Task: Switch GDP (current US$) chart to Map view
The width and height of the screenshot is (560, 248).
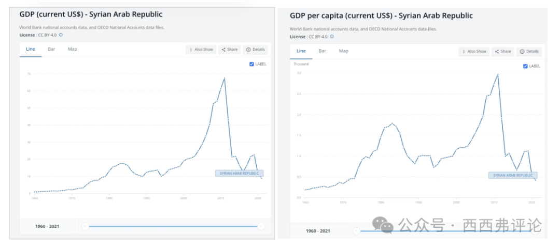Action: click(x=73, y=49)
